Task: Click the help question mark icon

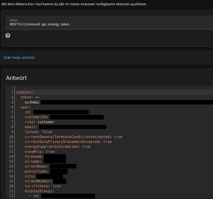Action: click(x=8, y=35)
